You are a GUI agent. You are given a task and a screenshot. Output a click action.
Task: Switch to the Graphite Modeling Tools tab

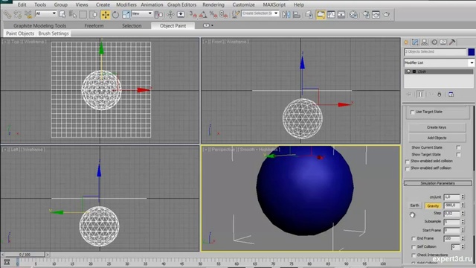[x=39, y=26]
